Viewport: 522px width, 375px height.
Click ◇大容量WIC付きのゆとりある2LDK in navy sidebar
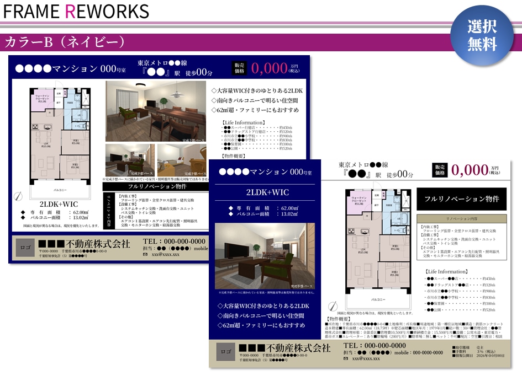263,306
